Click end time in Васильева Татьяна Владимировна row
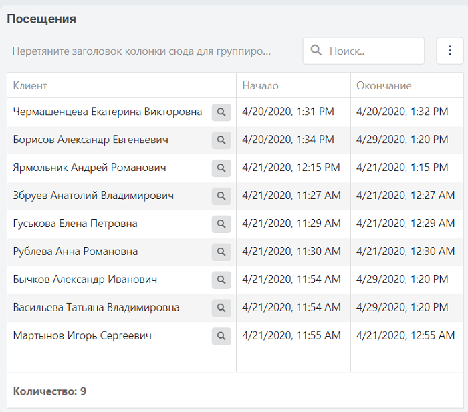468x412 pixels. 402,308
